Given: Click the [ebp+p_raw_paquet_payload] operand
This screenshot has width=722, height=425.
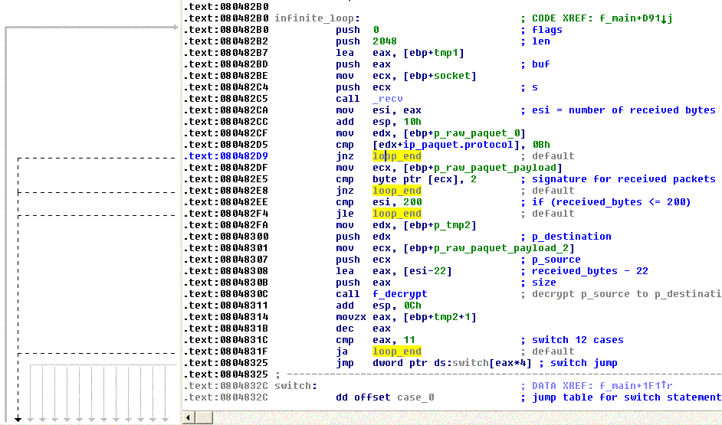Looking at the screenshot, I should point(483,168).
